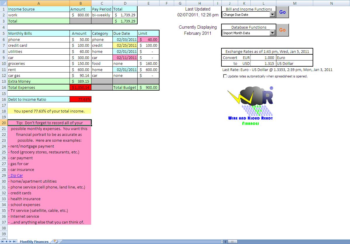Select the row 16 header
350x244 pixels.
4,99
